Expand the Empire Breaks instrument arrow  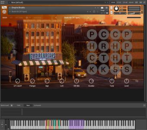click(10, 8)
